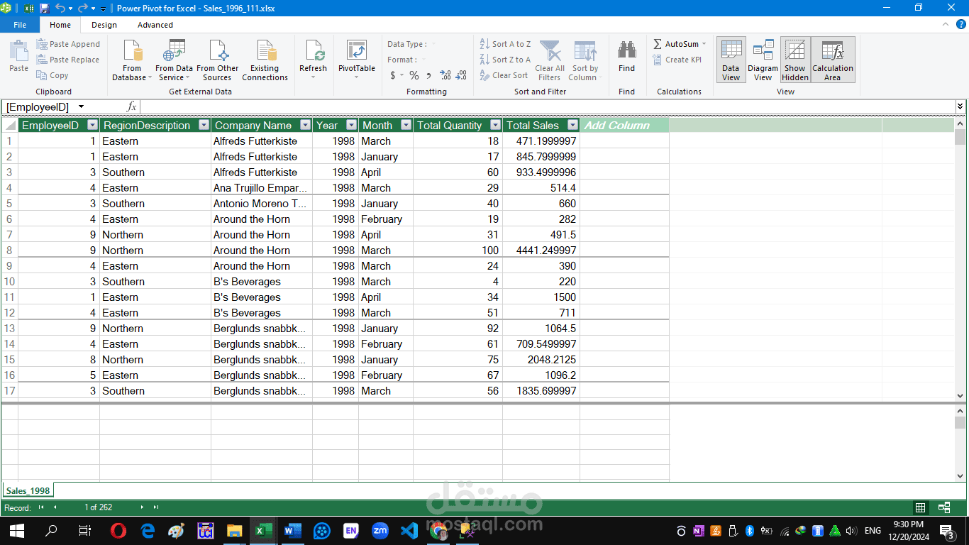
Task: Open Visual Studio Code from taskbar
Action: [409, 530]
